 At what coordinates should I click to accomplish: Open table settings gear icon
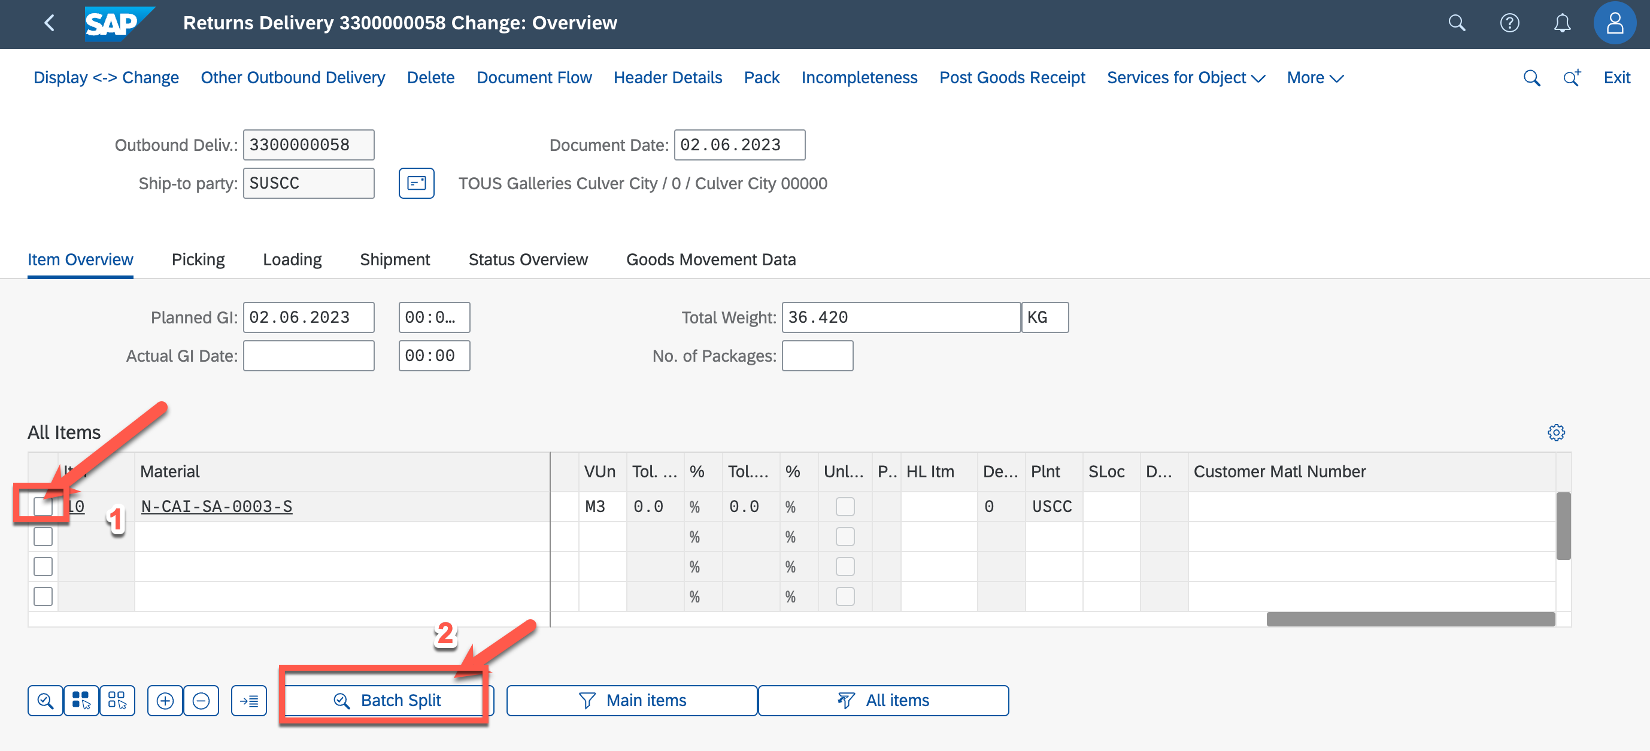1556,432
